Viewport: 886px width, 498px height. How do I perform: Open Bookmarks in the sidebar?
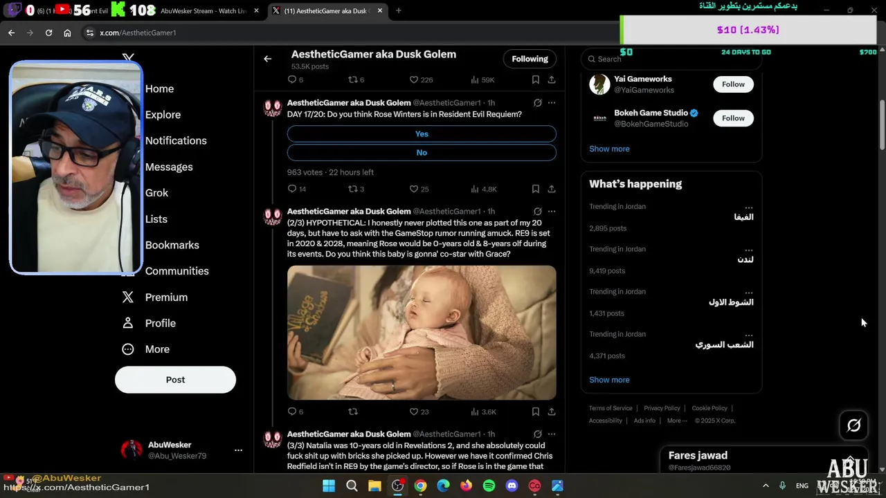172,245
